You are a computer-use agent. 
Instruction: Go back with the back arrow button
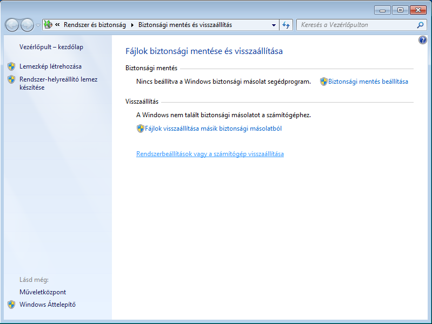pos(12,25)
